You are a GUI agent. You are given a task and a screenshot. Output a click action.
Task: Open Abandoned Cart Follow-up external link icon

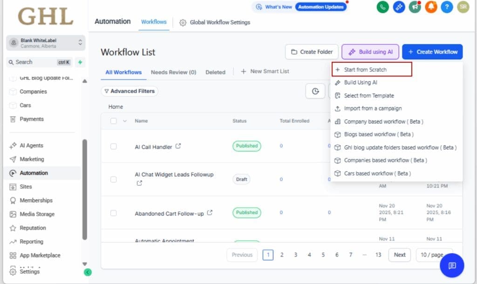210,213
